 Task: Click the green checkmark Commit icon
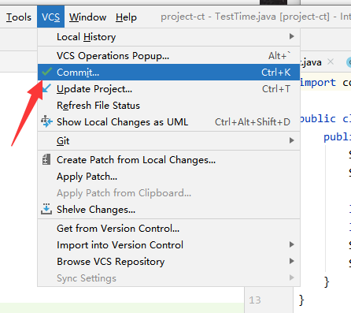46,72
